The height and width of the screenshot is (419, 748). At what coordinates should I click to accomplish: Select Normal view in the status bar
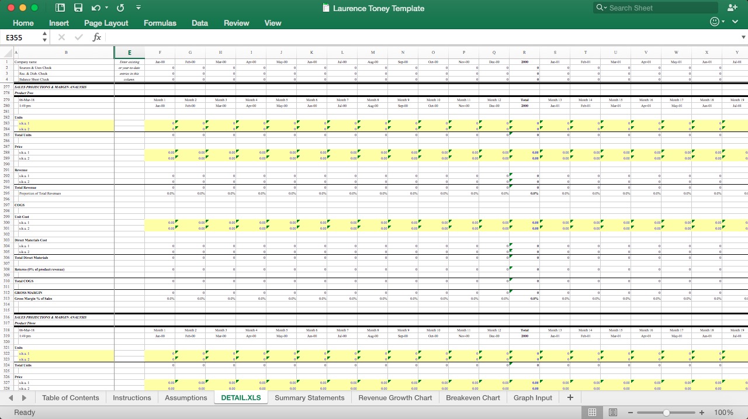pos(593,412)
